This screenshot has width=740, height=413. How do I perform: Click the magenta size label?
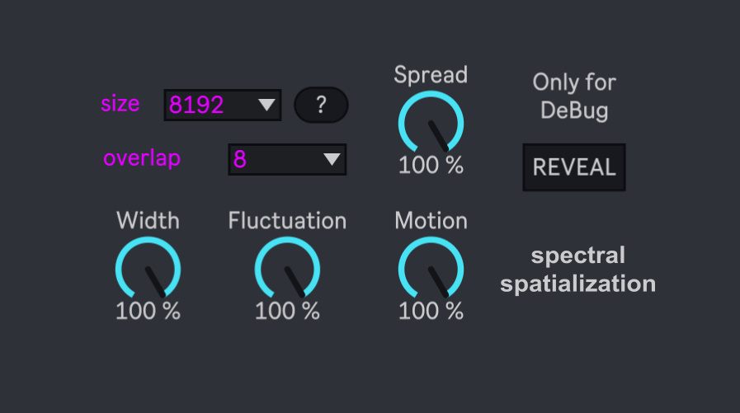[120, 104]
